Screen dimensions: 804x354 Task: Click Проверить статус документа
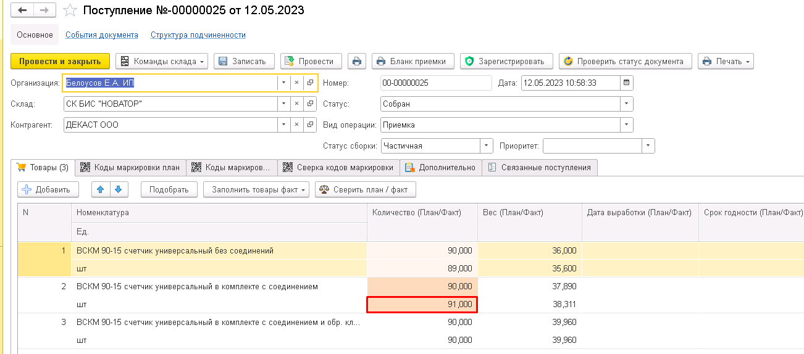625,61
